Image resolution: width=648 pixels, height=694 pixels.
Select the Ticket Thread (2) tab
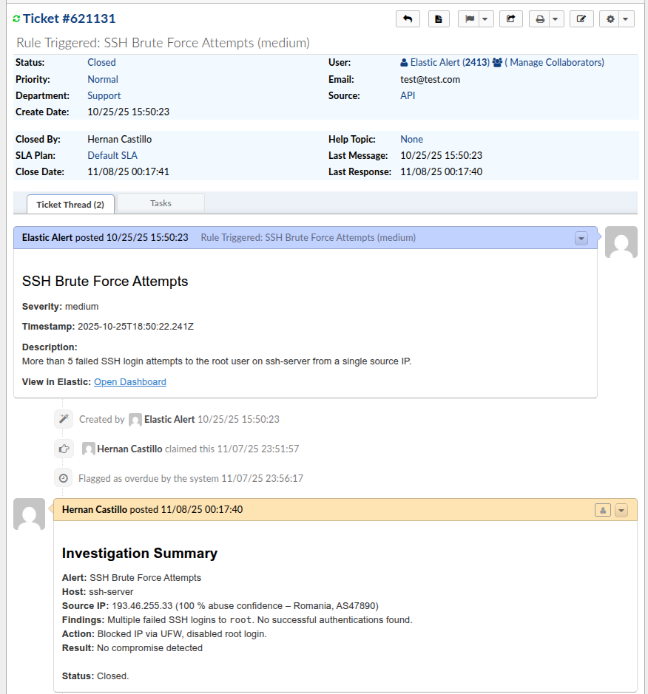(x=70, y=204)
